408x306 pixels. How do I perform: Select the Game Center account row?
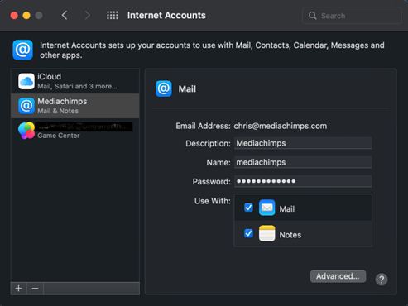pyautogui.click(x=75, y=131)
